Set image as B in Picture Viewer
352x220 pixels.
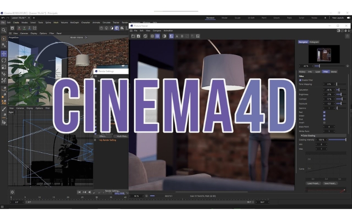(x=182, y=36)
